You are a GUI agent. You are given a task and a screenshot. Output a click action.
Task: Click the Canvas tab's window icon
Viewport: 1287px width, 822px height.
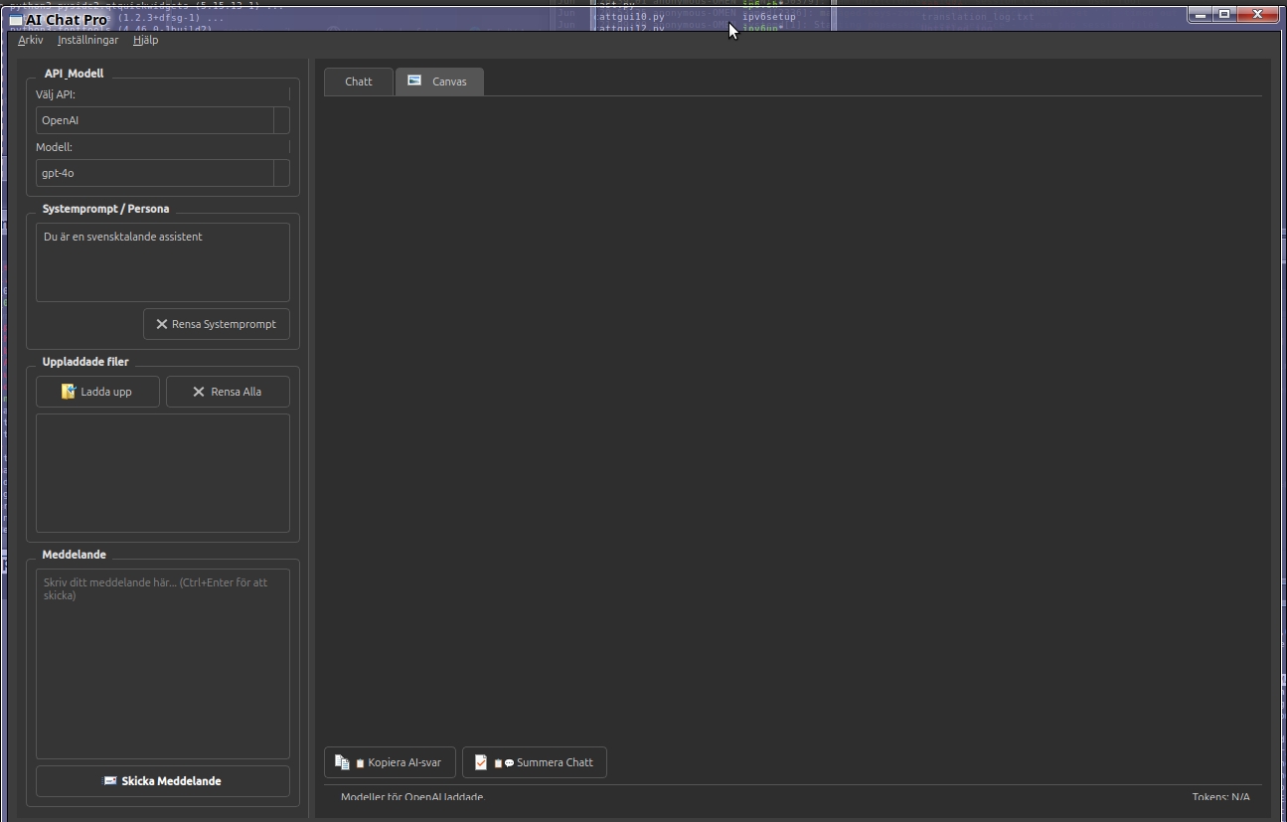point(414,81)
